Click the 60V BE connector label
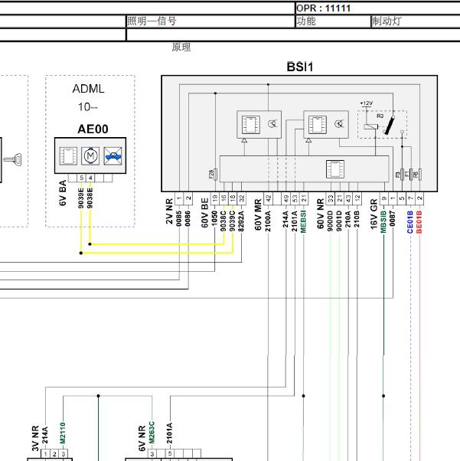This screenshot has height=461, width=460. coord(204,213)
